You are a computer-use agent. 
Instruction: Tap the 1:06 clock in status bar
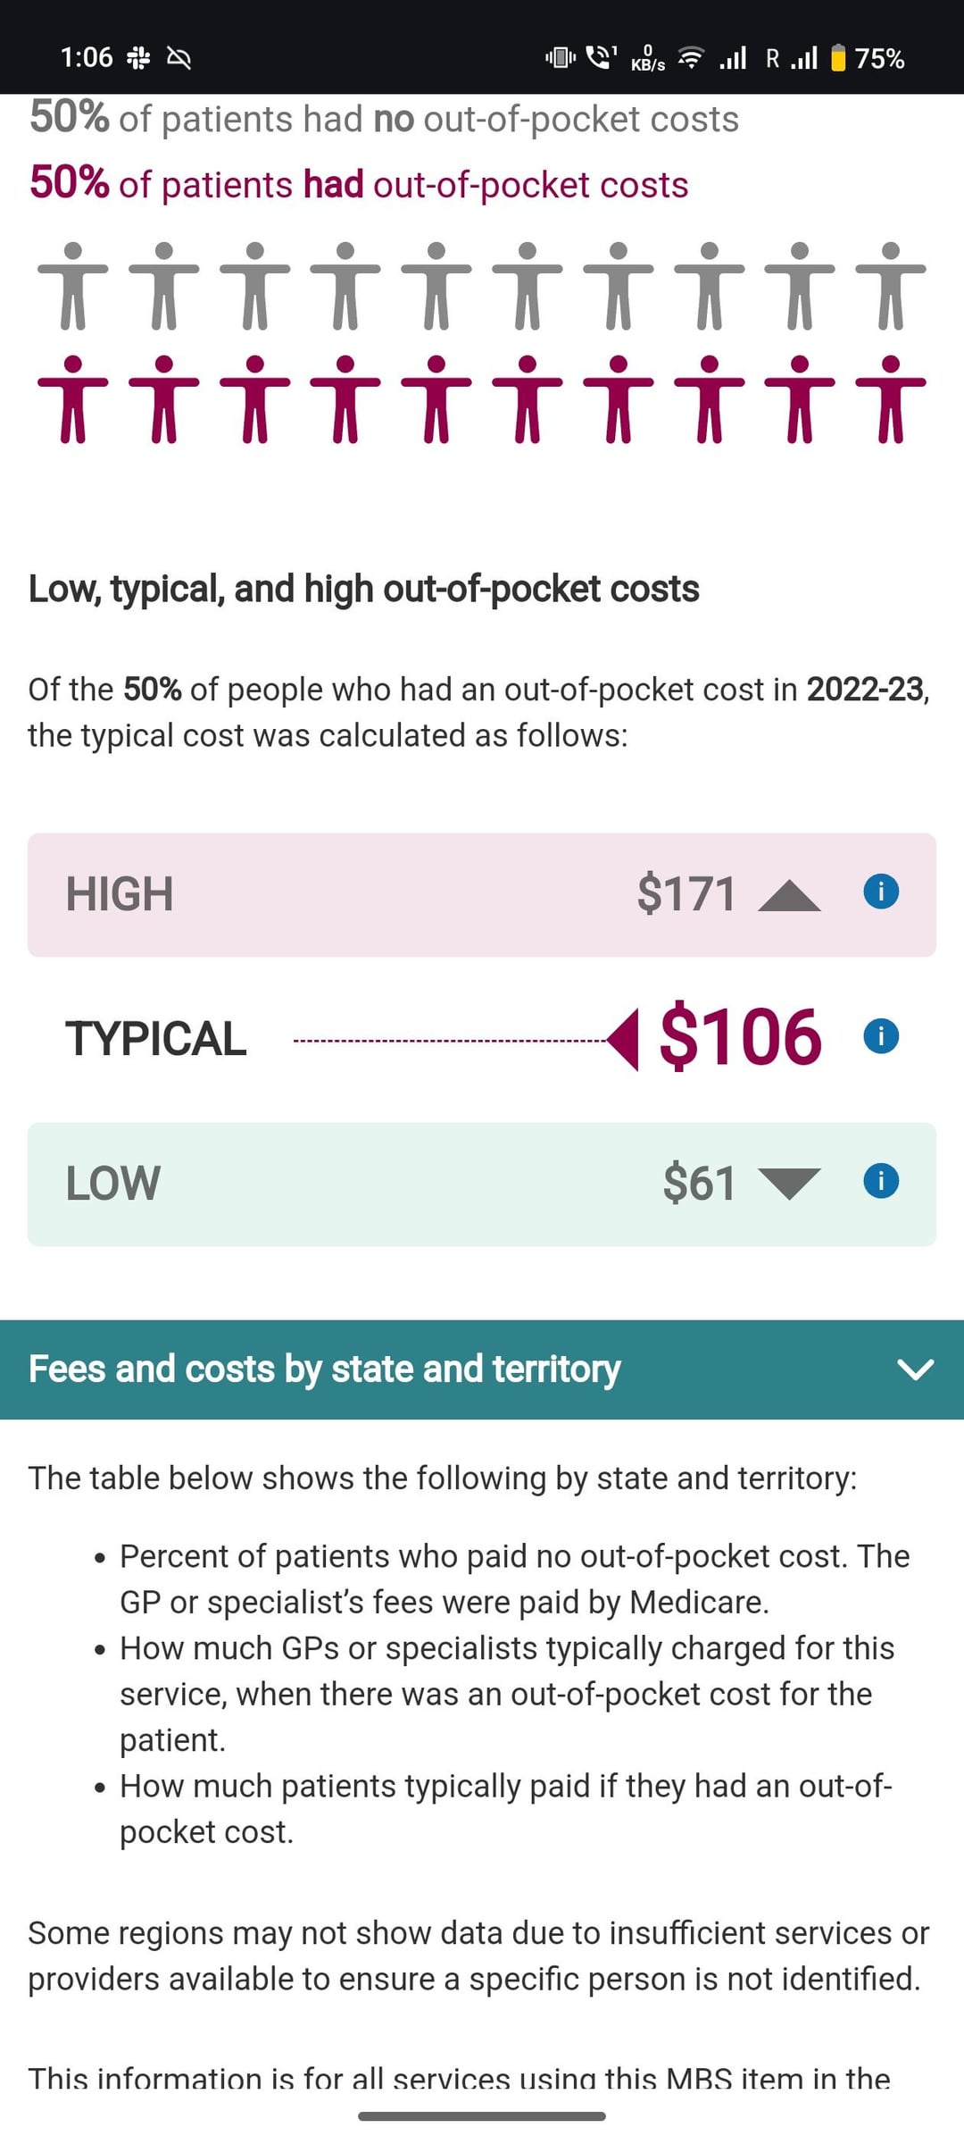87,58
